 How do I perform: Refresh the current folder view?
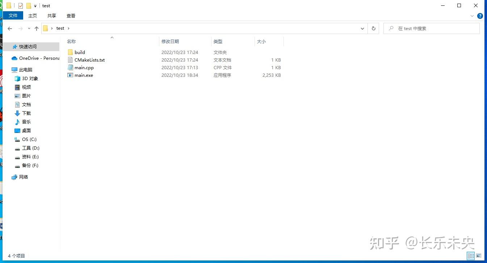pyautogui.click(x=373, y=28)
